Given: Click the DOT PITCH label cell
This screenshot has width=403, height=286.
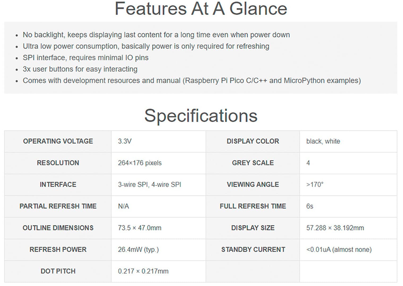Looking at the screenshot, I should pyautogui.click(x=58, y=271).
